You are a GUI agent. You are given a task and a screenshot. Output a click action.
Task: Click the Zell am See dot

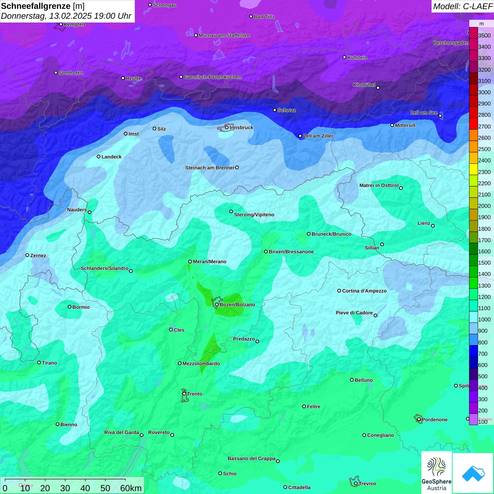[440, 116]
